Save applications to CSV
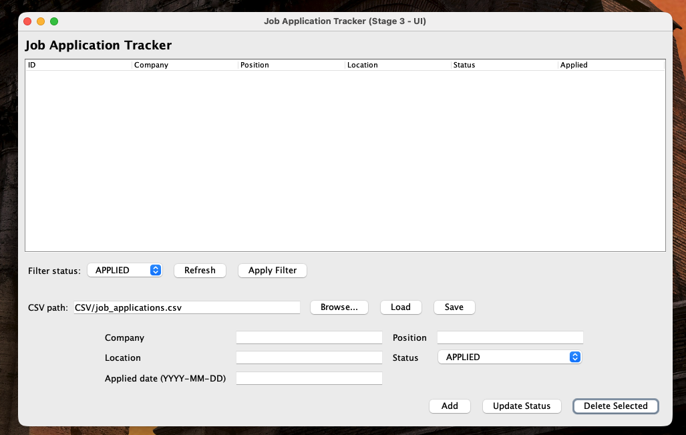This screenshot has height=435, width=686. [x=454, y=307]
